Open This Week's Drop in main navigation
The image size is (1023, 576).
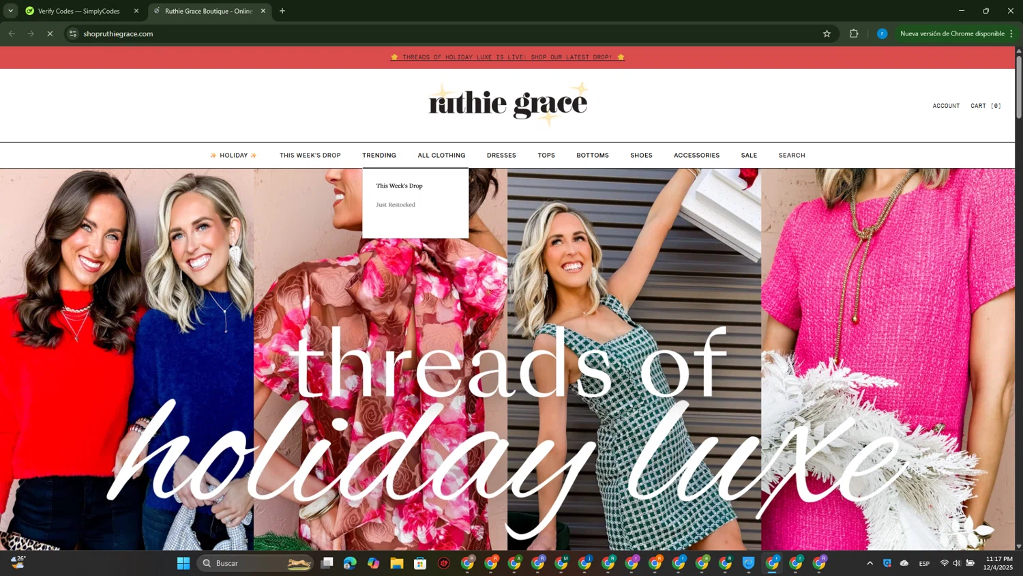[310, 156]
